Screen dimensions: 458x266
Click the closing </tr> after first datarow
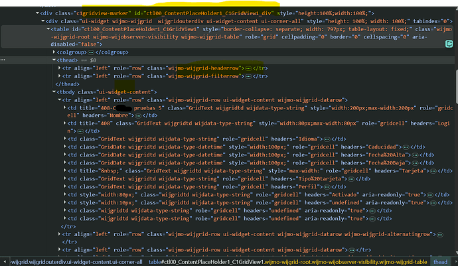pos(68,227)
